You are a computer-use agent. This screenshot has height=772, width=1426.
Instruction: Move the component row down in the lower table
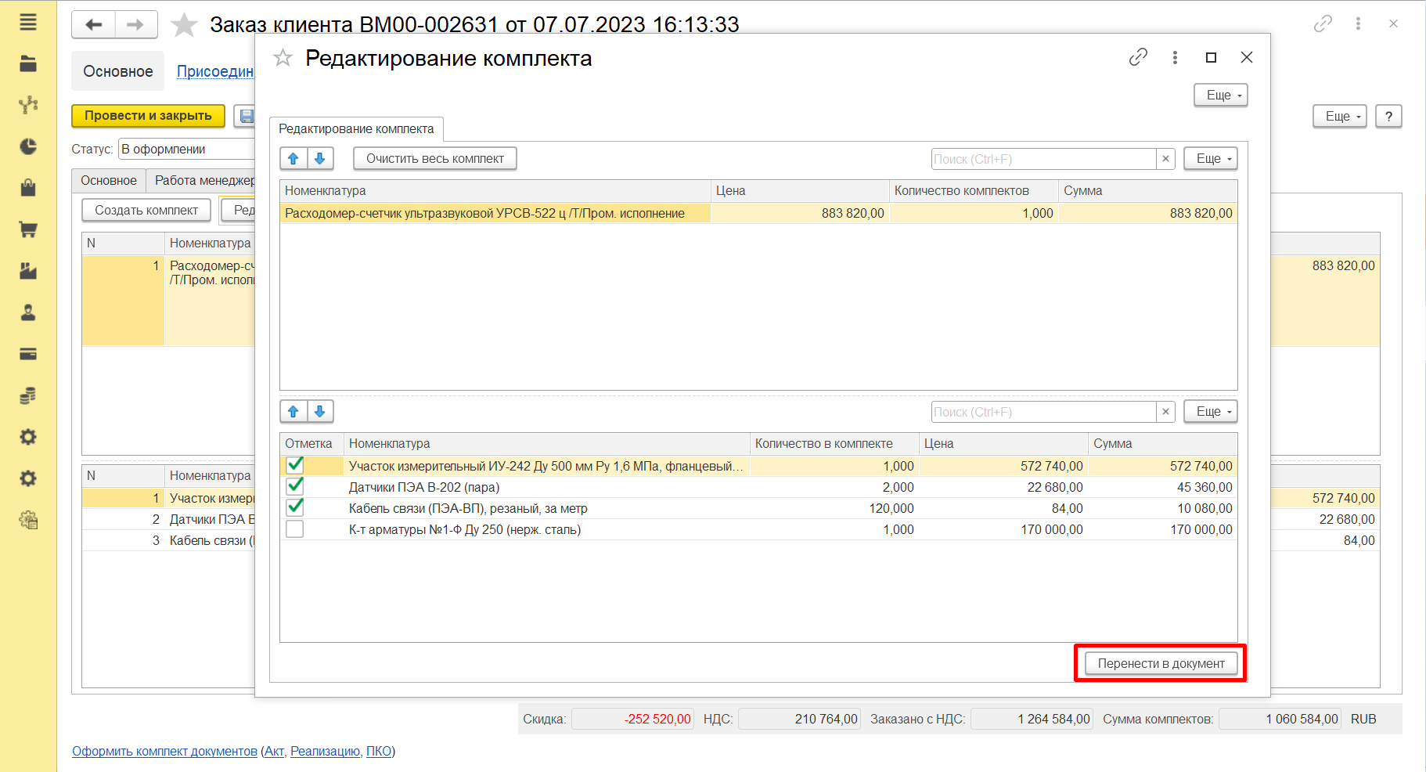click(x=320, y=412)
